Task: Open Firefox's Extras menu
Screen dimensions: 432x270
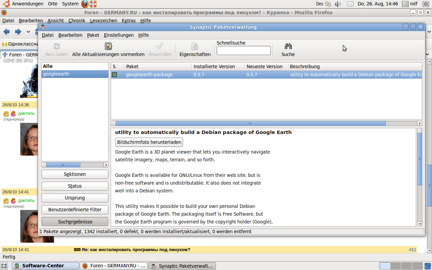Action: click(129, 21)
